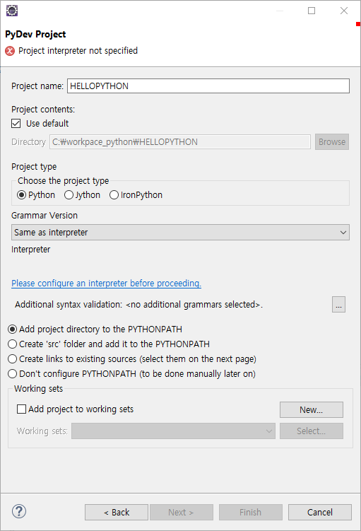Select the Jython project type
This screenshot has height=531, width=361.
tap(82, 195)
